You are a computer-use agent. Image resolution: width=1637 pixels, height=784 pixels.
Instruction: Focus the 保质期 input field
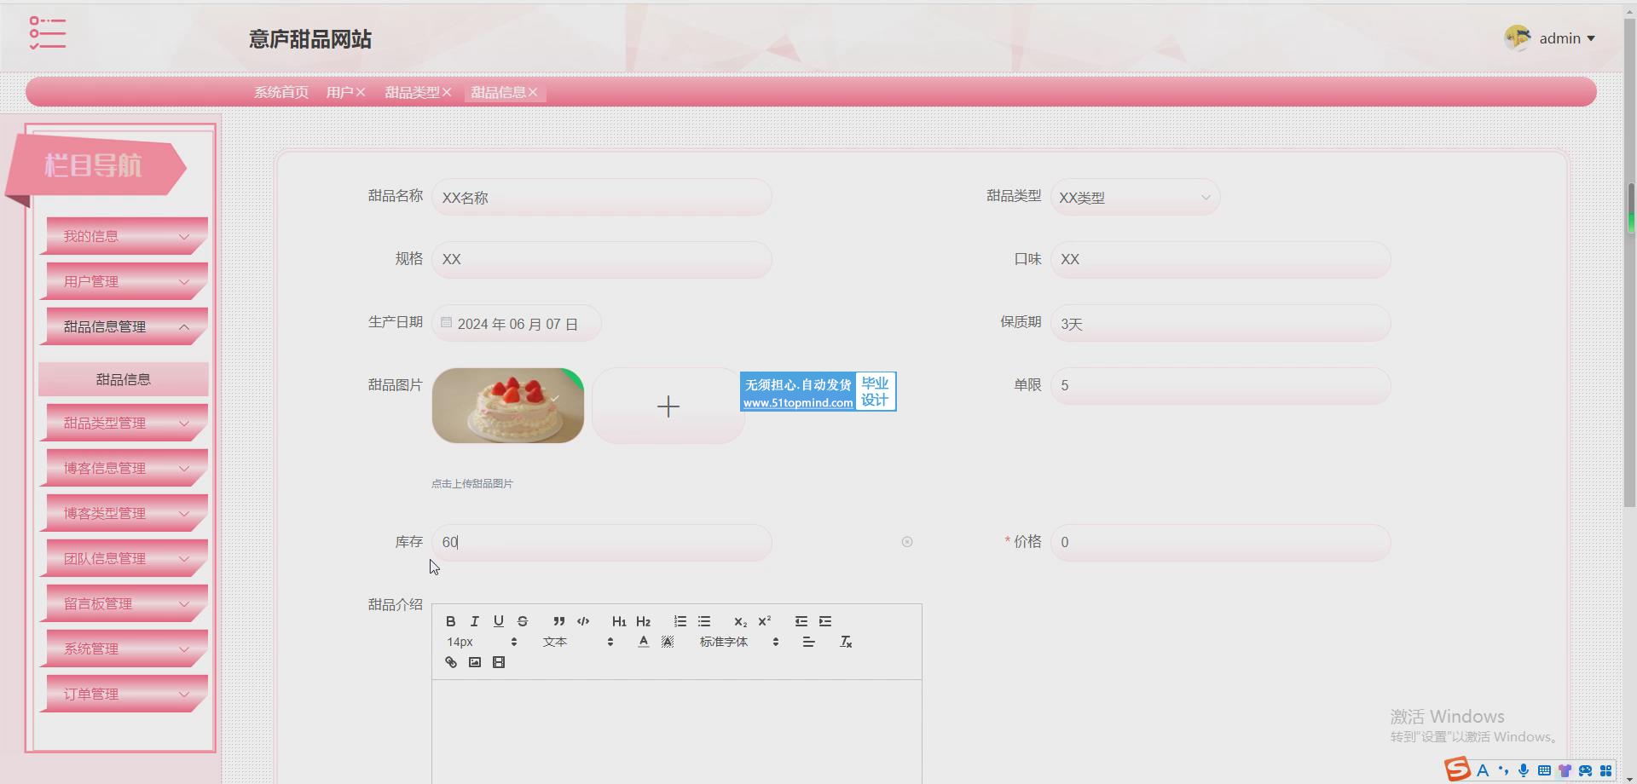tap(1221, 323)
